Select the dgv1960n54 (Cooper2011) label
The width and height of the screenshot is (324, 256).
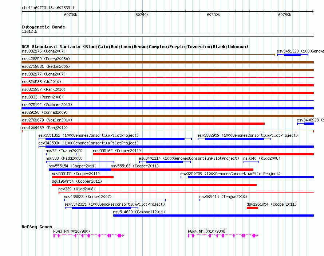77,181
